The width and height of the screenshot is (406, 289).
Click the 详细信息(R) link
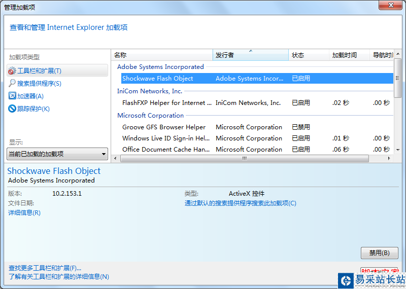tap(24, 213)
